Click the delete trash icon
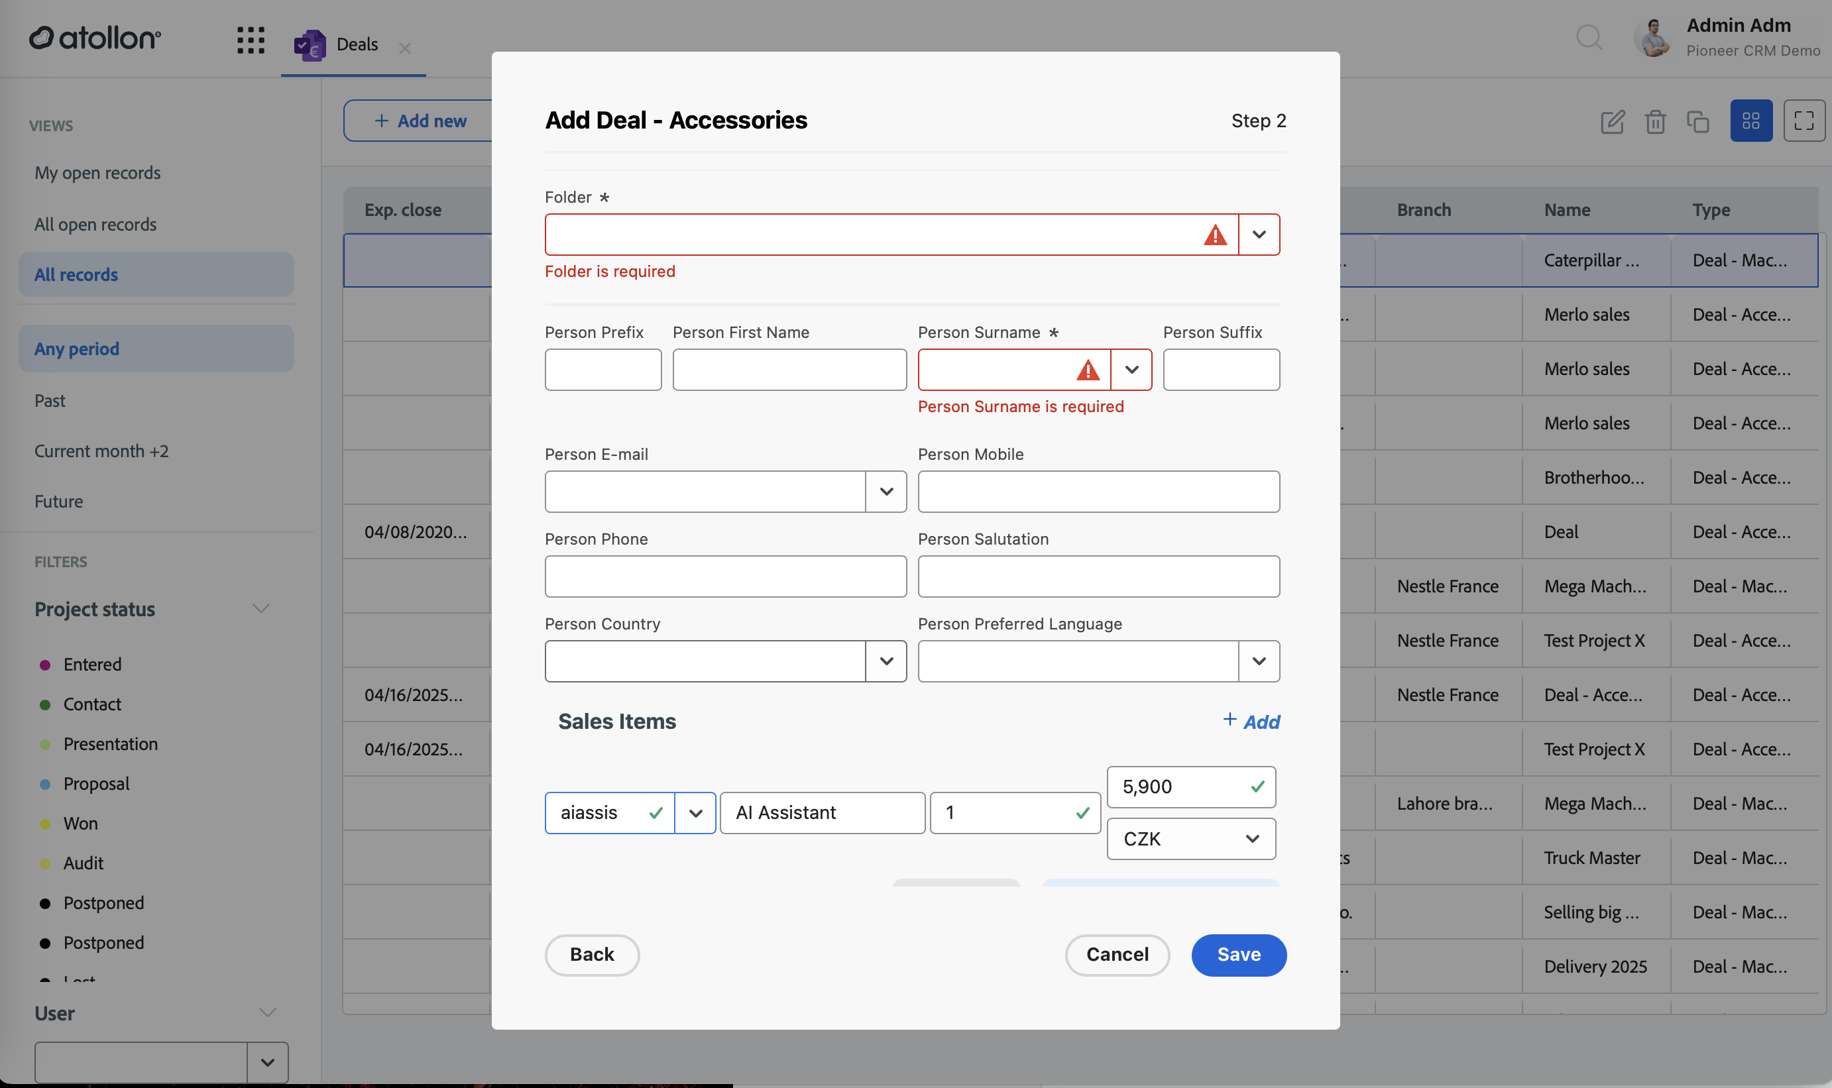Image resolution: width=1832 pixels, height=1088 pixels. (x=1655, y=121)
